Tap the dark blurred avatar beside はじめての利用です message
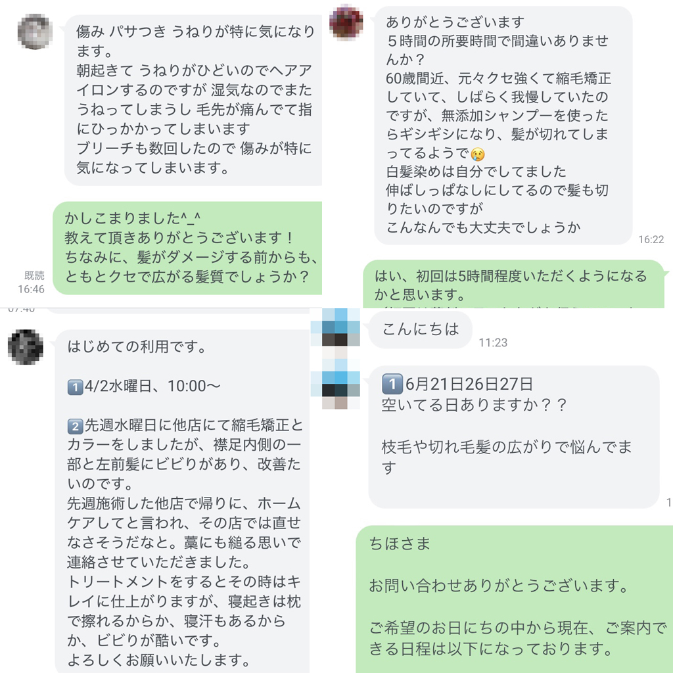Viewport: 673px width, 673px height. 26,347
